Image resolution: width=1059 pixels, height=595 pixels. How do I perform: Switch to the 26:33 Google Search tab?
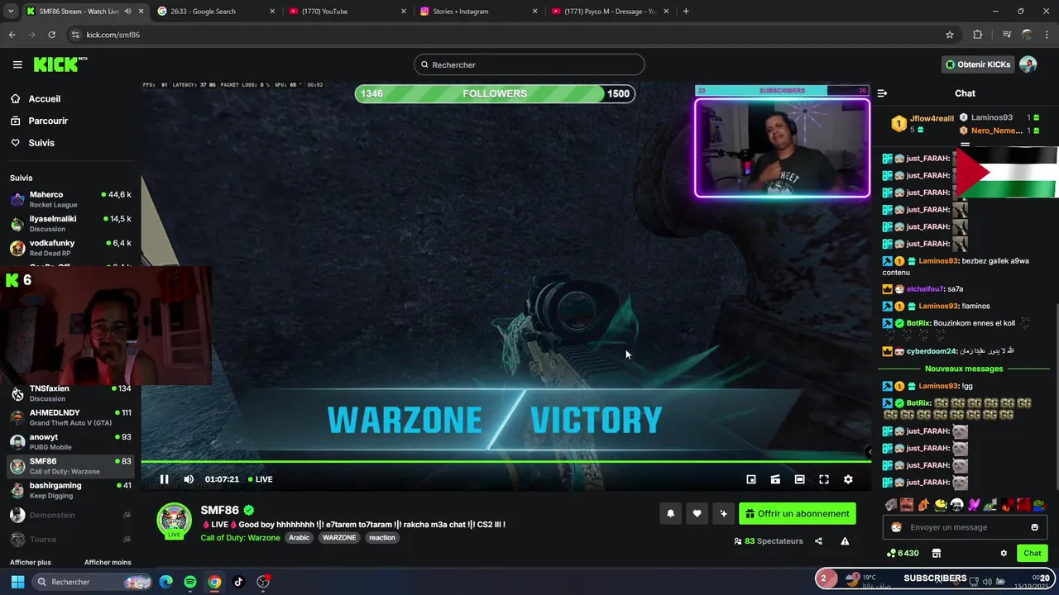pos(216,12)
